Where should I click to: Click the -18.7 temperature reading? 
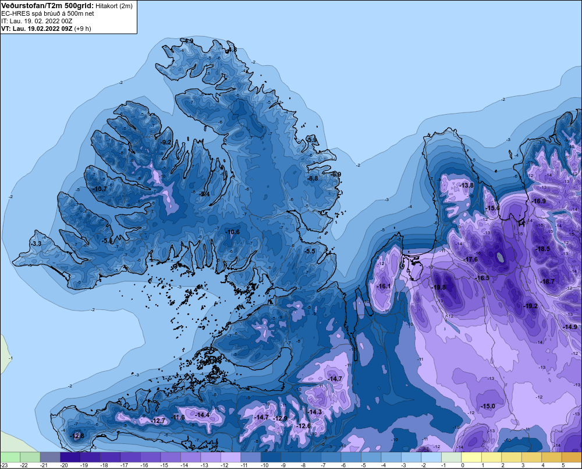(546, 281)
